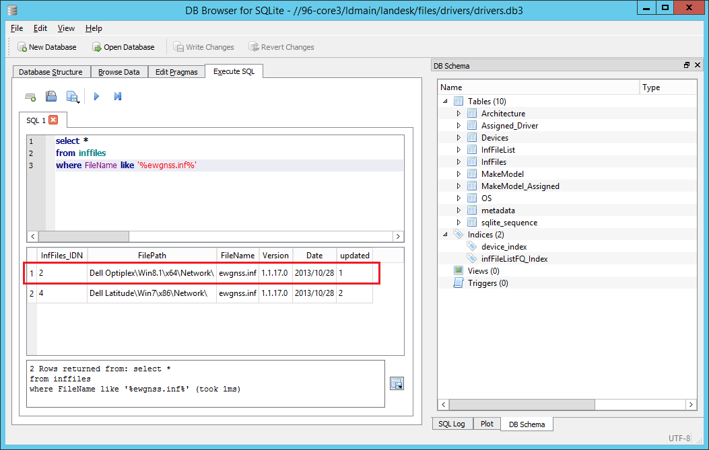
Task: Open a new database
Action: (x=46, y=46)
